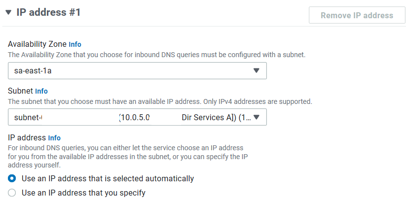
Task: Select the automatically selected IP radio button
Action: coord(12,178)
